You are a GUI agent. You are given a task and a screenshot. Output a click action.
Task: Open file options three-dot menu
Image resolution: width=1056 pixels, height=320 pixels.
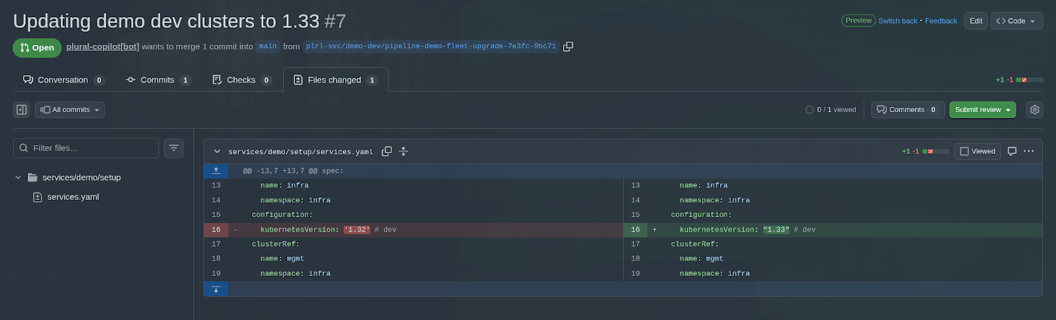(x=1029, y=152)
